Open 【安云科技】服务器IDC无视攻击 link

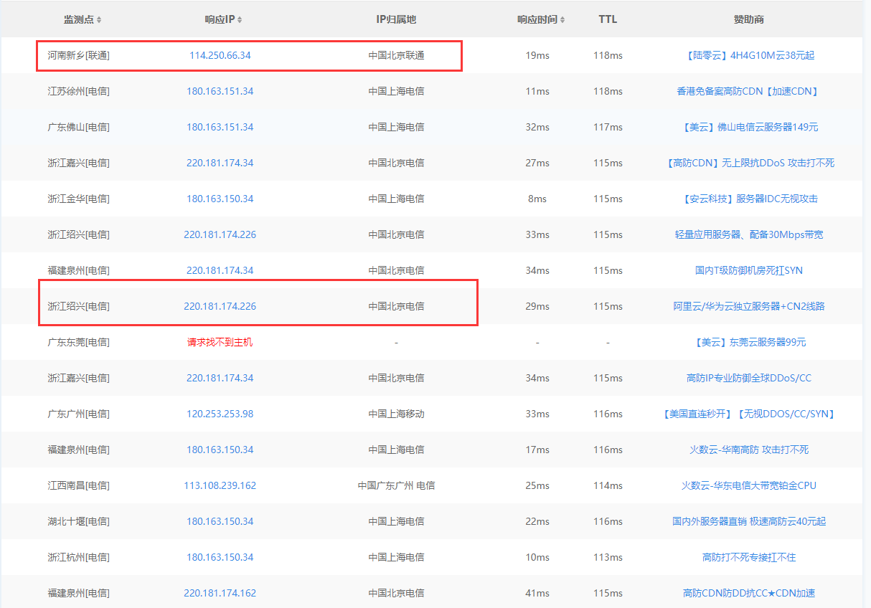(x=749, y=199)
